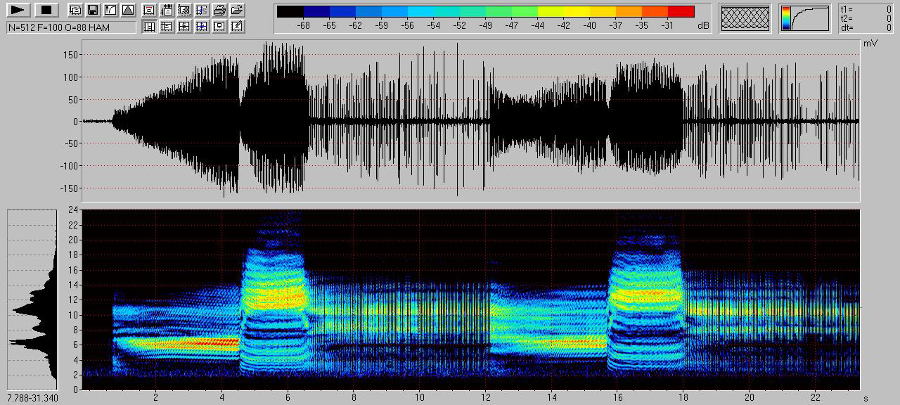900x405 pixels.
Task: Click the floppy disk save icon
Action: (92, 10)
